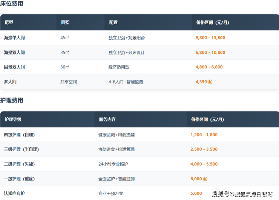The image size is (279, 200).
Task: Select the 服务内容 column header
Action: pos(107,119)
